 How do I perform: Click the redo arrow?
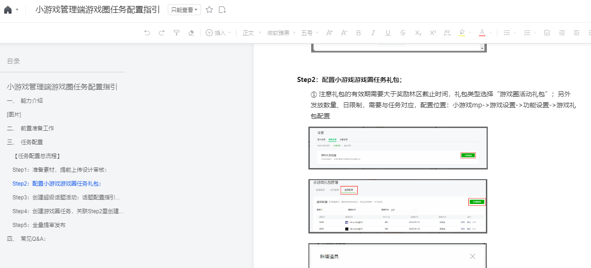[x=162, y=33]
